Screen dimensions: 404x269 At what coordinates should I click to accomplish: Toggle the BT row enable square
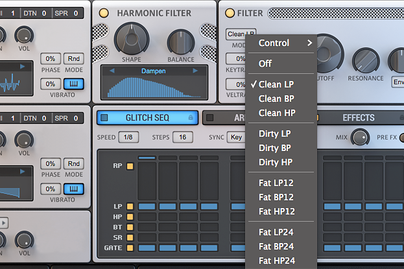[130, 227]
